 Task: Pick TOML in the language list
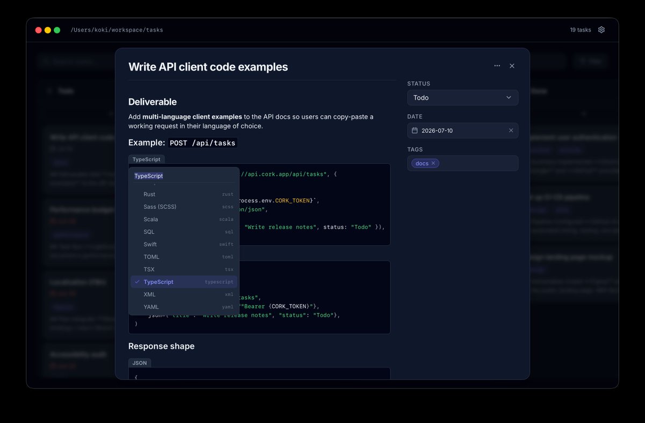(x=184, y=257)
